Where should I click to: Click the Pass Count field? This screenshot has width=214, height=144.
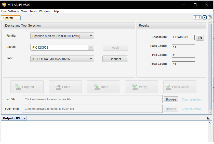[183, 47]
